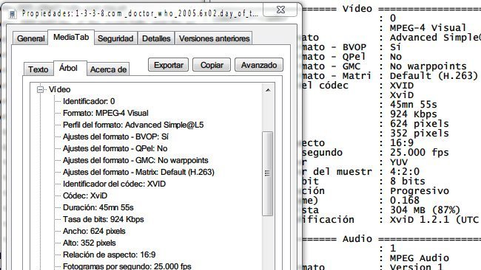481x270 pixels.
Task: Click the file icon in Propiedades title bar
Action: (13, 14)
